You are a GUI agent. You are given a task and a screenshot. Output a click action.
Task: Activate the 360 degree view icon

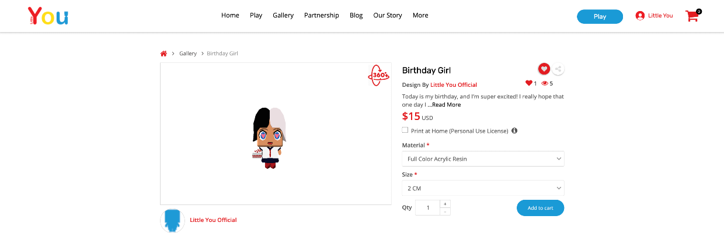[x=378, y=75]
